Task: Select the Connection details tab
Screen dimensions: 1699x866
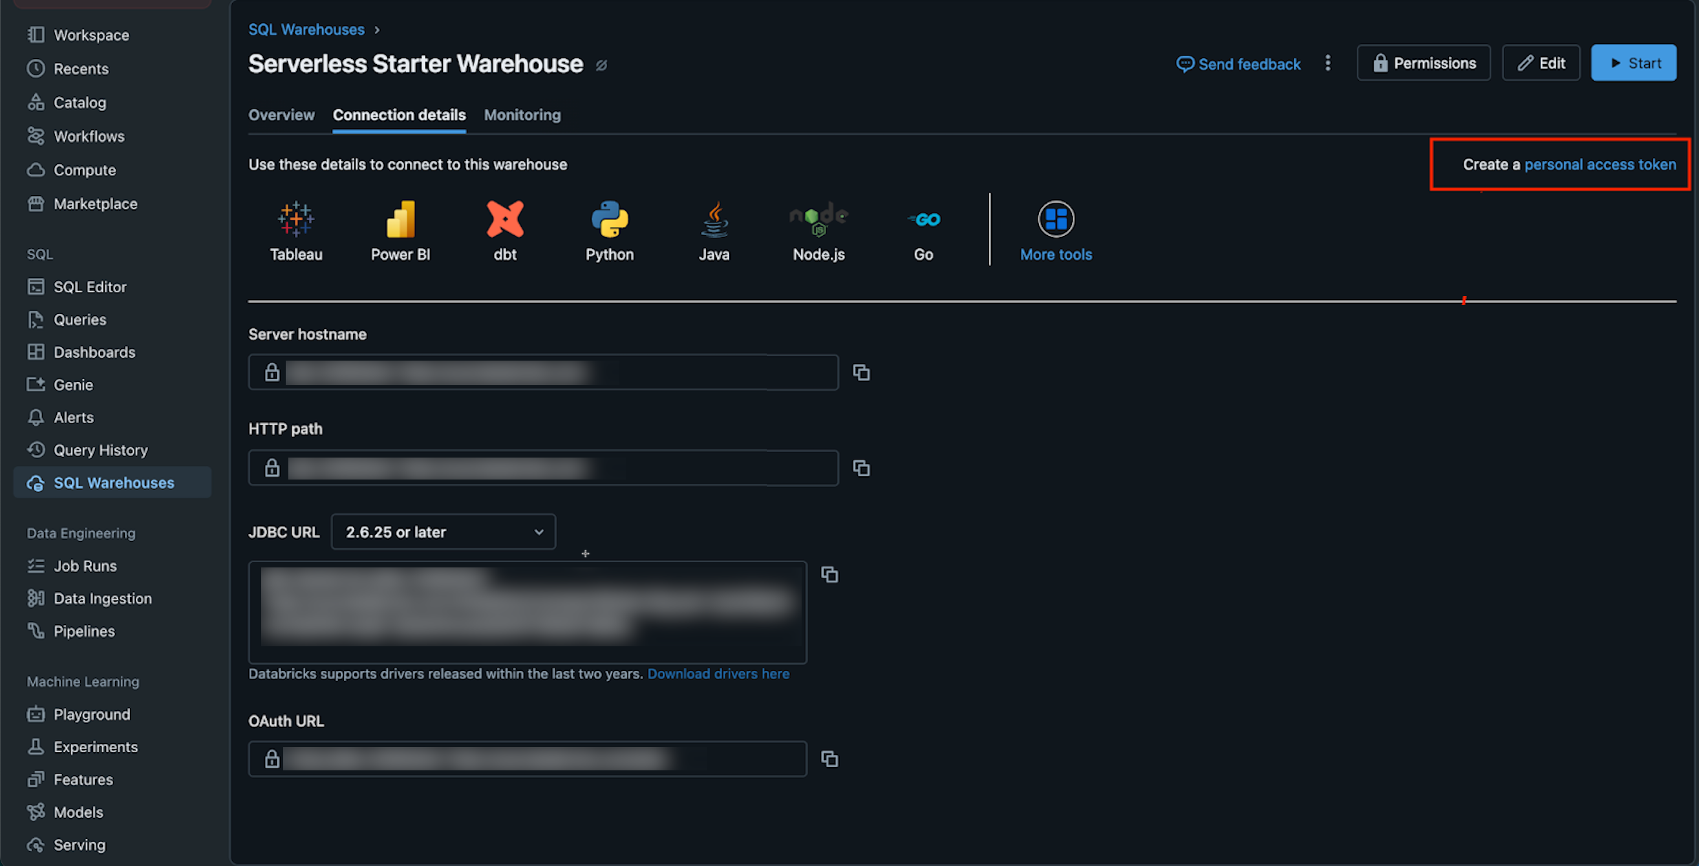Action: pyautogui.click(x=399, y=115)
